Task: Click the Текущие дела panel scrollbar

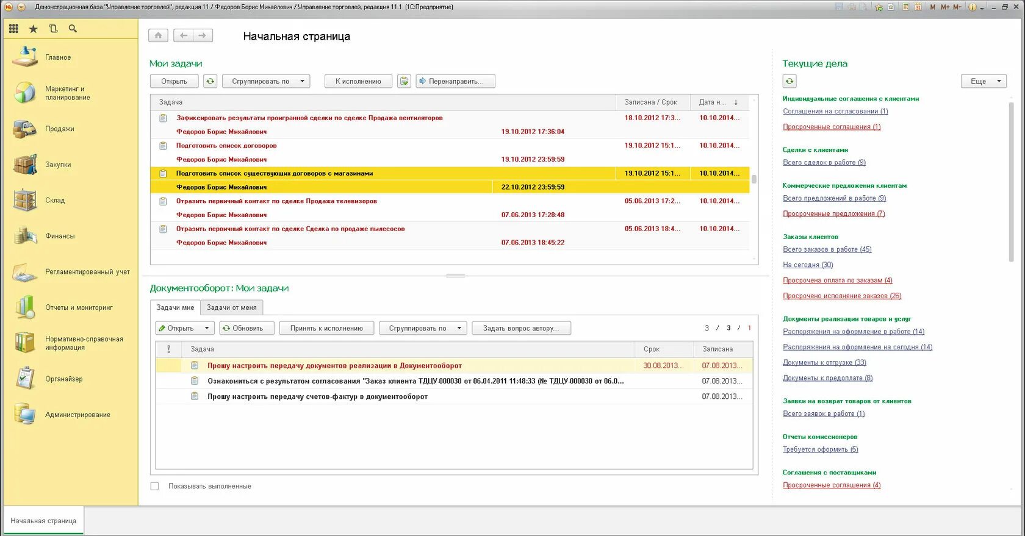Action: (x=1011, y=183)
